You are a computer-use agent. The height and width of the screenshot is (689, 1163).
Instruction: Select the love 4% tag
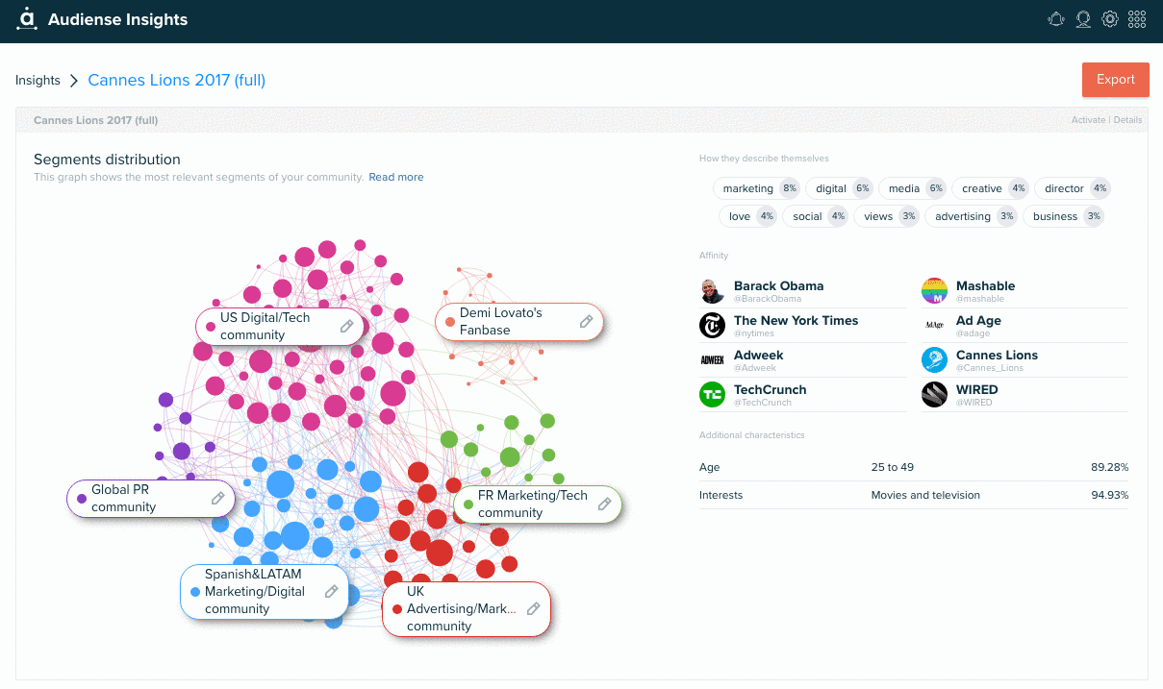click(x=748, y=216)
